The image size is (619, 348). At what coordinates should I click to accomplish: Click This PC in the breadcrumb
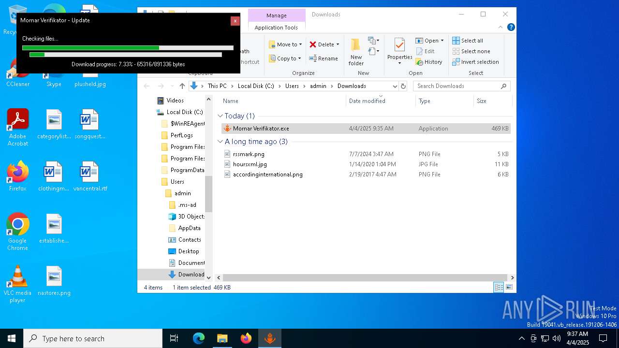click(x=217, y=86)
